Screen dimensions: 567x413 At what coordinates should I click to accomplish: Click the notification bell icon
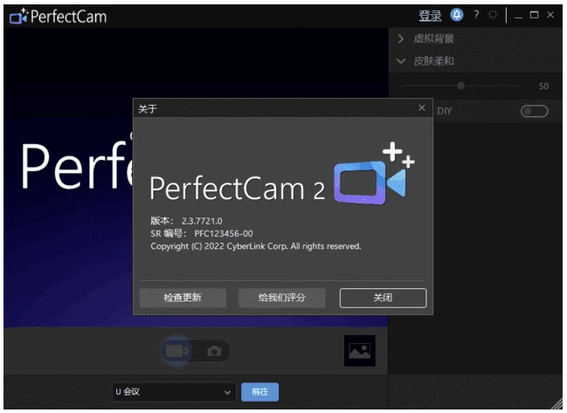457,16
